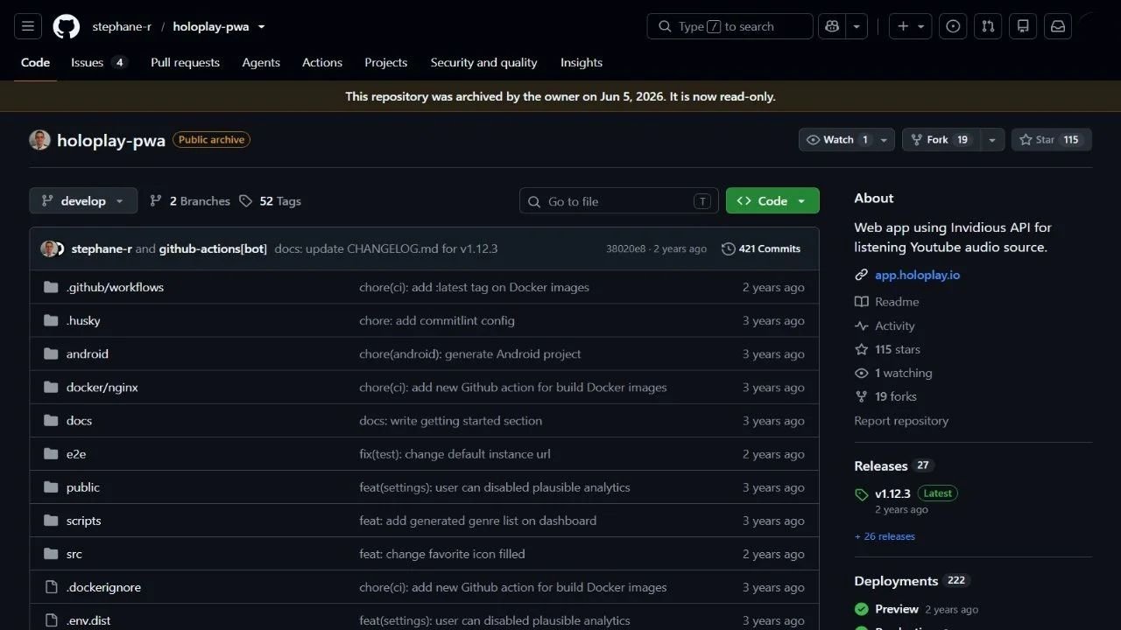Open the Projects tab
The width and height of the screenshot is (1121, 630).
[x=386, y=63]
